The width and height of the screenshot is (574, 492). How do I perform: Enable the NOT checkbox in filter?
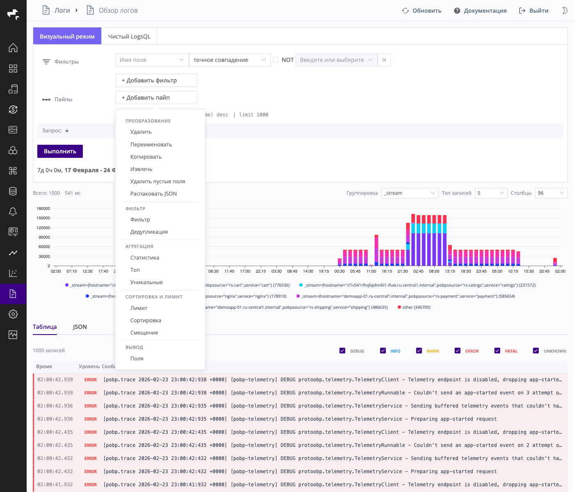pyautogui.click(x=276, y=60)
